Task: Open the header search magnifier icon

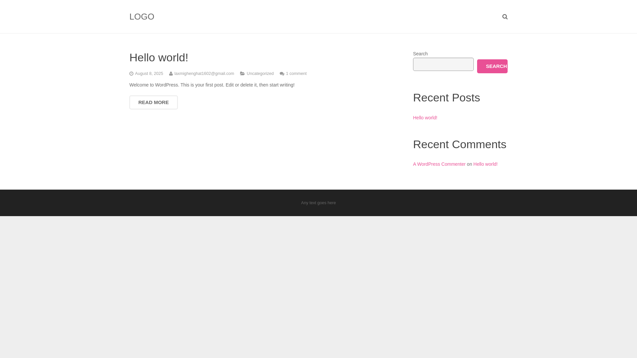Action: pyautogui.click(x=505, y=17)
